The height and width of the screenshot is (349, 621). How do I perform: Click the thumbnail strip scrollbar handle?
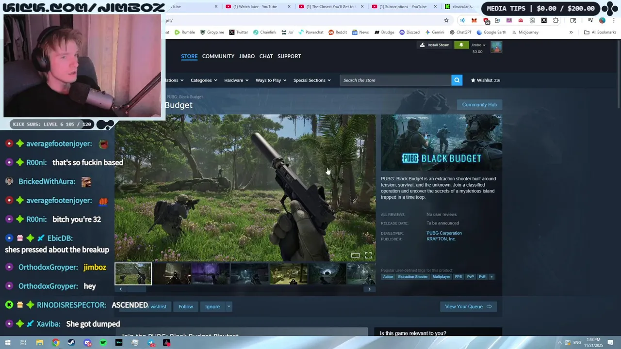(x=136, y=289)
